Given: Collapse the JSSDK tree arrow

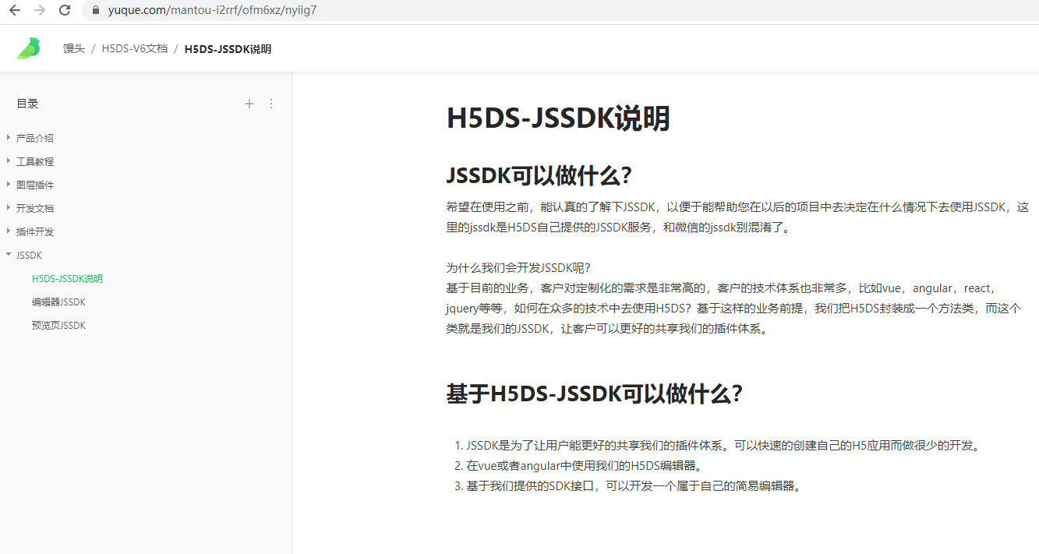Looking at the screenshot, I should [9, 255].
